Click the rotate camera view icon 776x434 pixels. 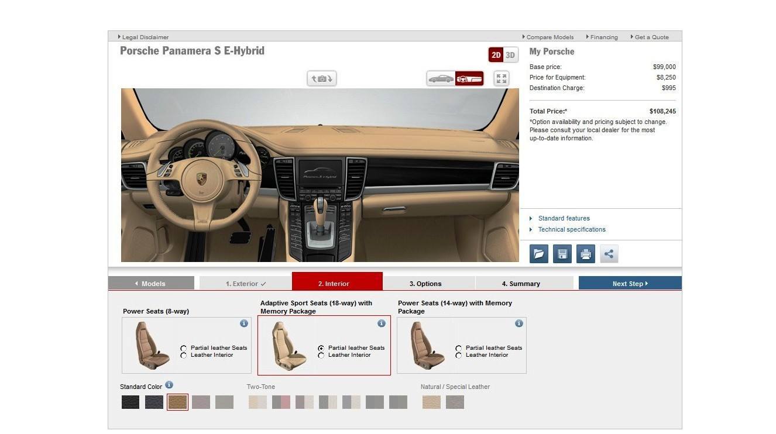322,78
